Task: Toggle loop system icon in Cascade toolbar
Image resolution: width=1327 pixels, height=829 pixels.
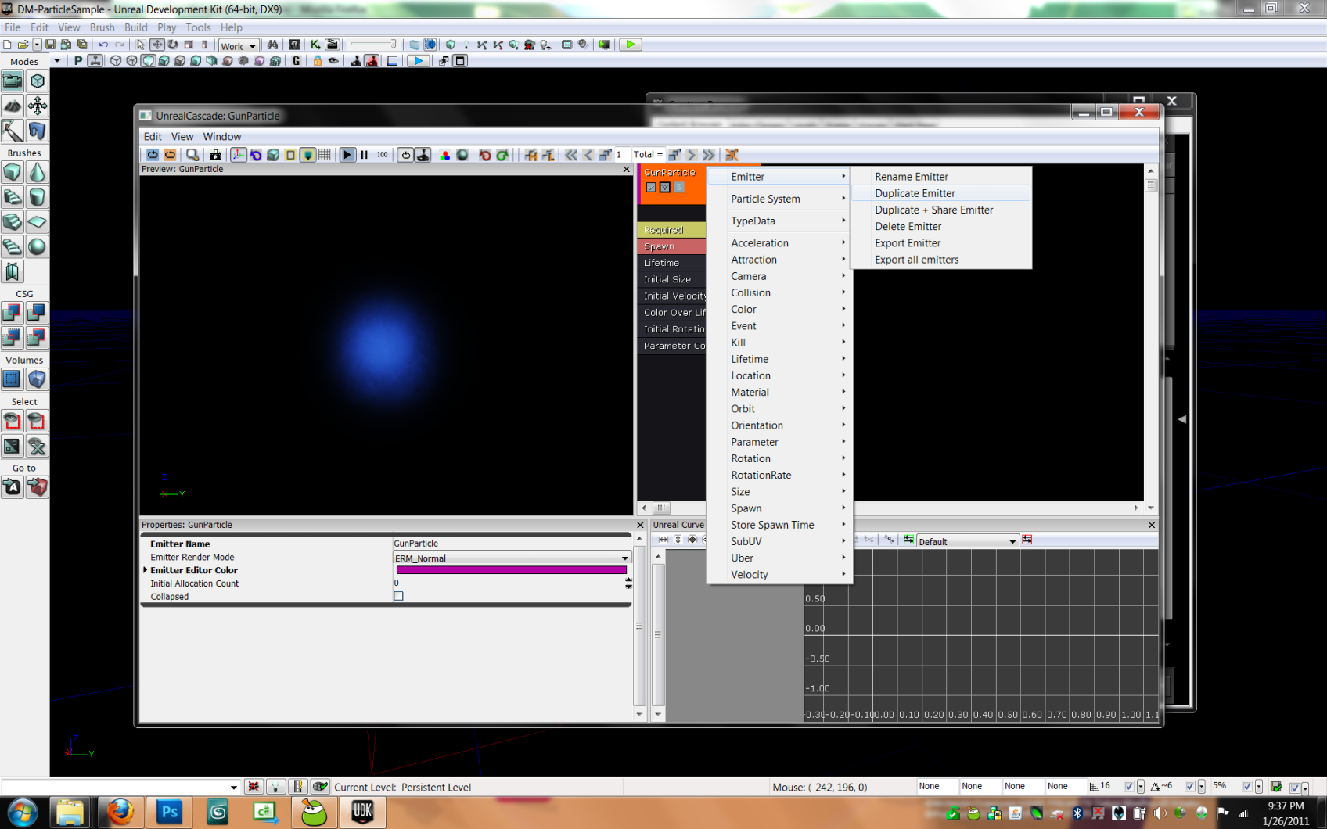Action: coord(405,155)
